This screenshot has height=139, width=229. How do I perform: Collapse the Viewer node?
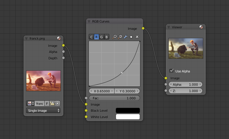point(169,27)
